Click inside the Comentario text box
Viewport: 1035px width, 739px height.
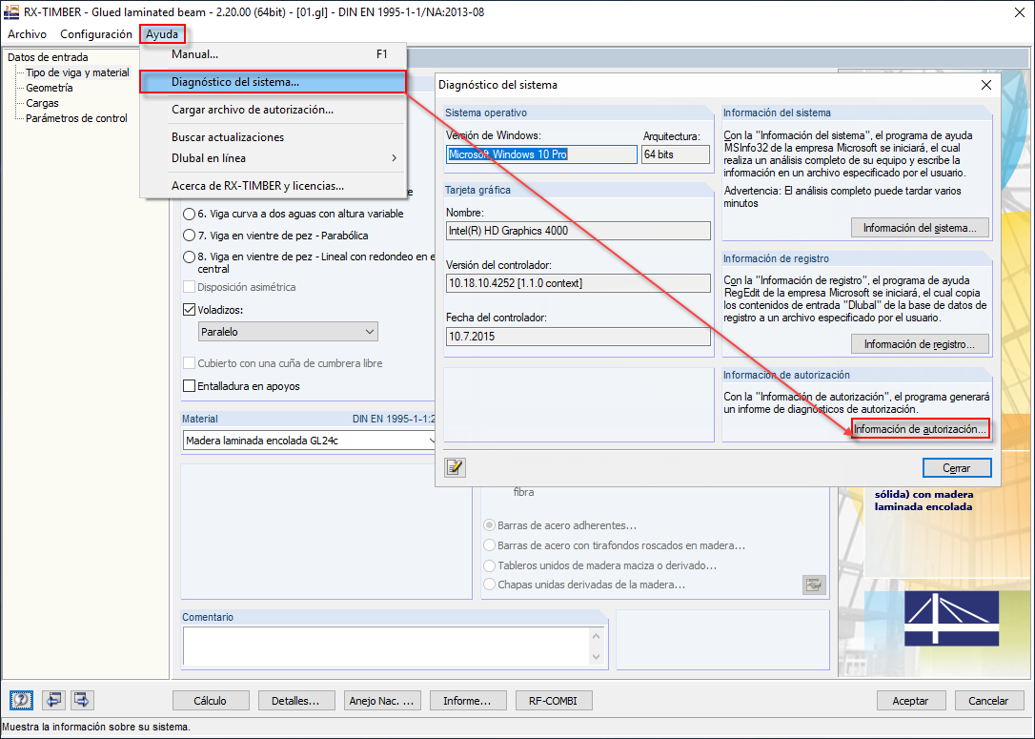(386, 646)
